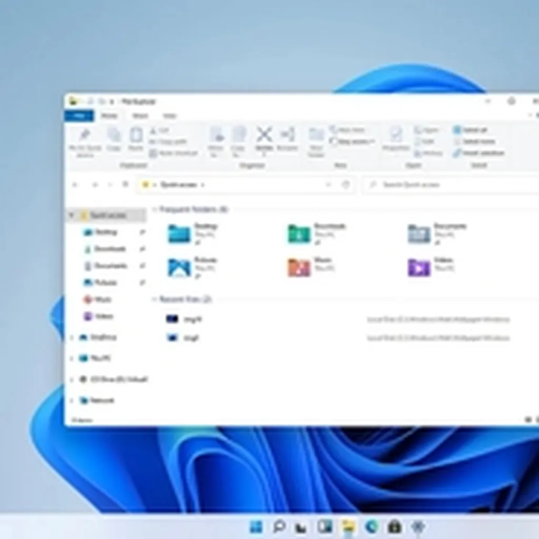Go back using the Back arrow
539x539 pixels.
click(x=75, y=185)
